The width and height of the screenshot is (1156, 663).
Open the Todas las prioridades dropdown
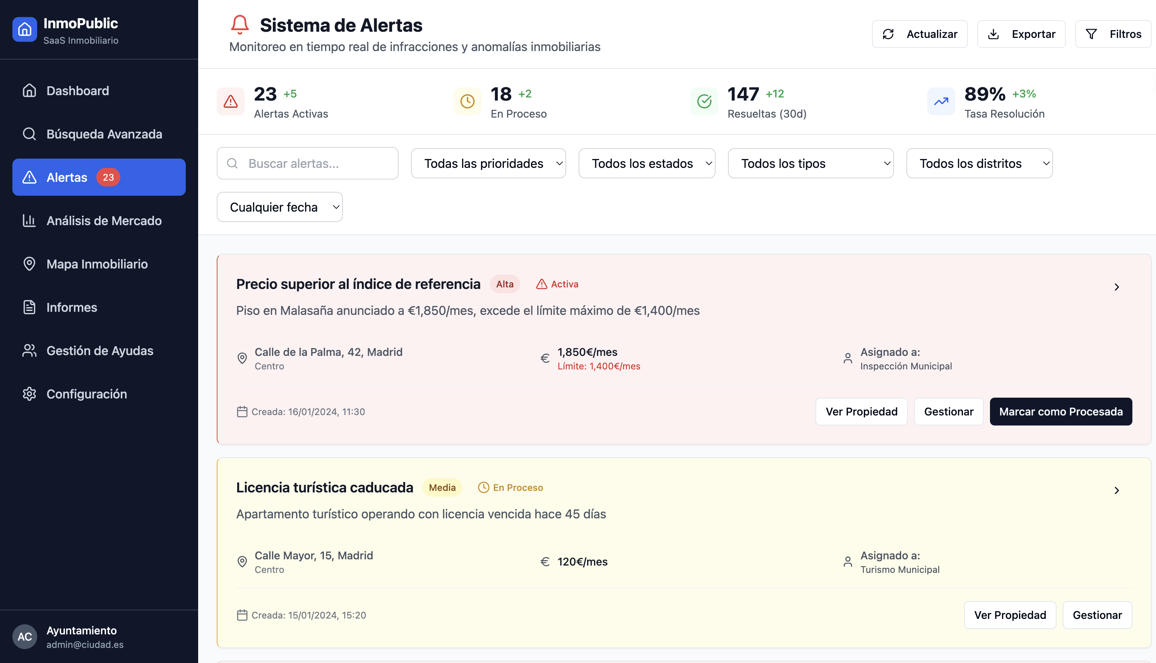(488, 163)
